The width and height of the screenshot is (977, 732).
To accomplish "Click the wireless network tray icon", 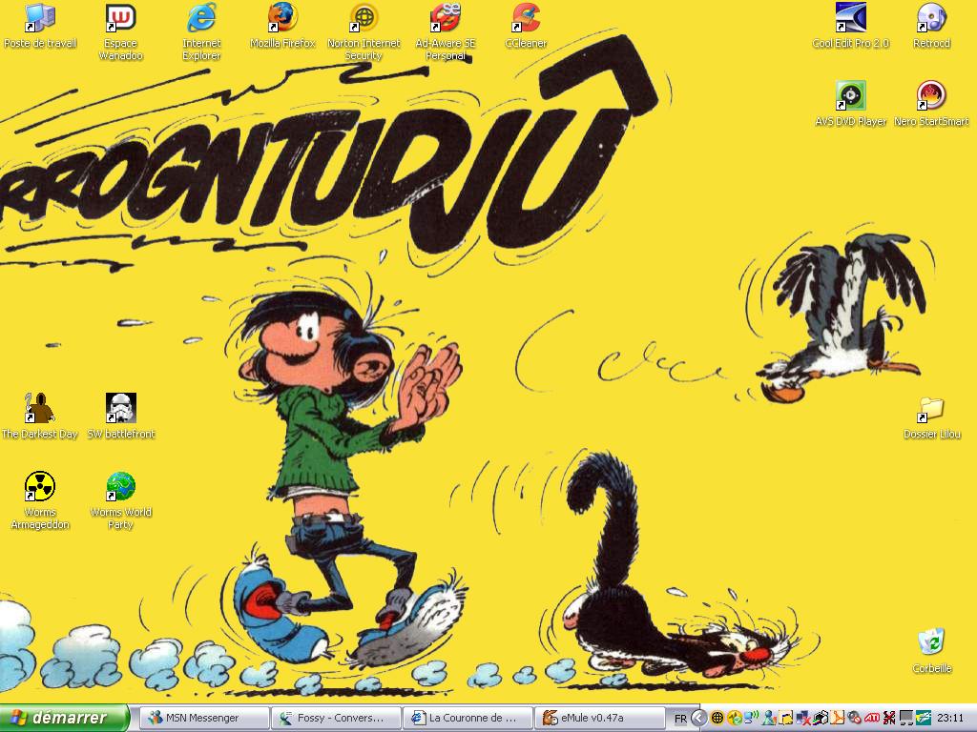I will [x=753, y=718].
